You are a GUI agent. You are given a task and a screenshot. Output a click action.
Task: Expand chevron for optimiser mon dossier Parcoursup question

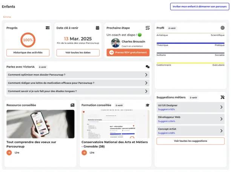pos(146,75)
